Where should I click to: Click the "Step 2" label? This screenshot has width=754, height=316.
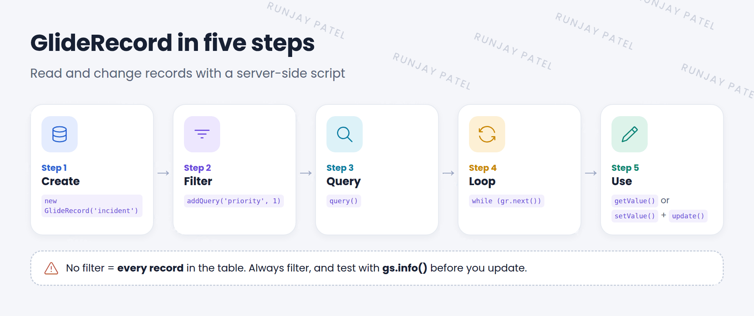coord(197,168)
